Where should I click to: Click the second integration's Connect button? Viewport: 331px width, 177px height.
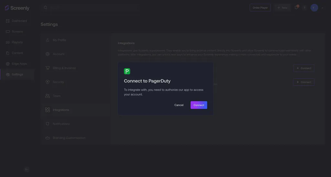(304, 82)
